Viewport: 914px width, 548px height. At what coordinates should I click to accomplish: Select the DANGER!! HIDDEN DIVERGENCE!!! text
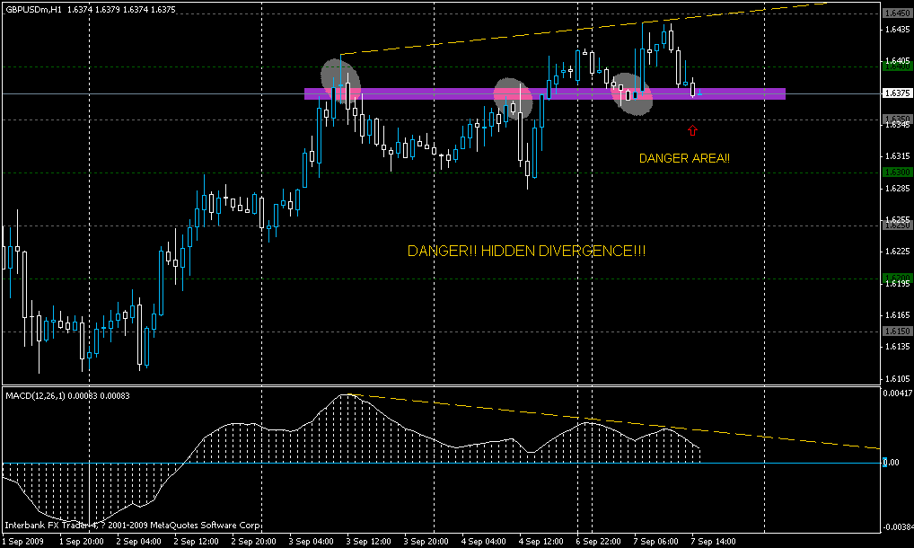[x=526, y=252]
